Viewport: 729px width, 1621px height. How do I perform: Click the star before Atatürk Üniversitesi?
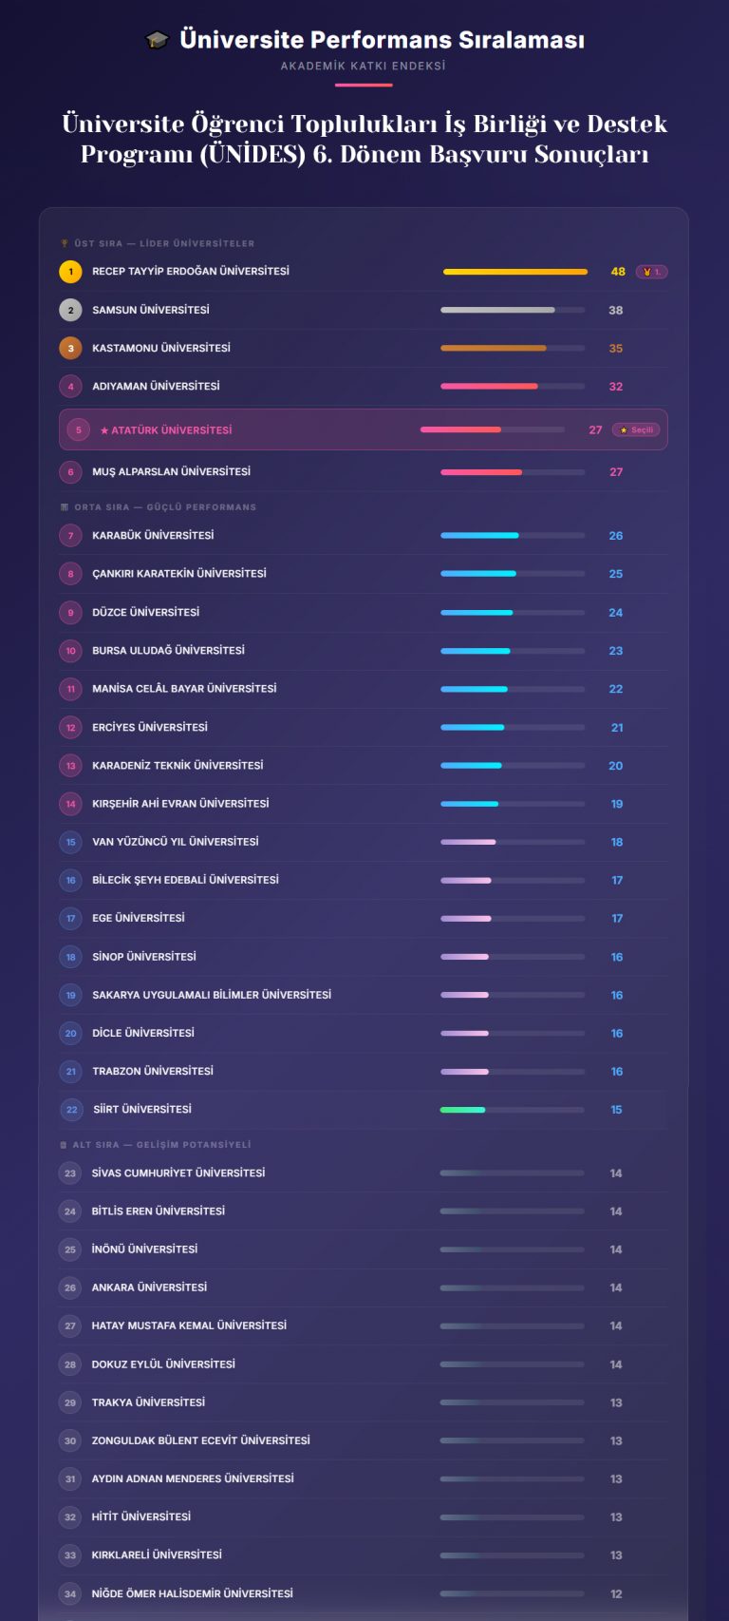104,430
